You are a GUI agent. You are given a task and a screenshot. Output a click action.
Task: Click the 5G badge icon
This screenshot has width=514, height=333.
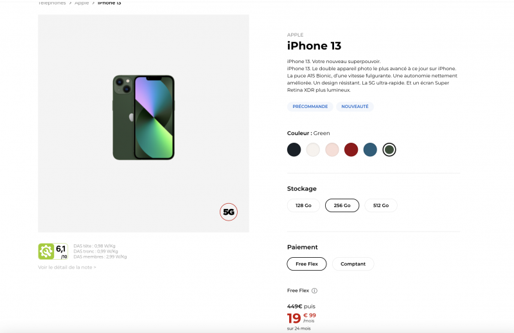(229, 212)
